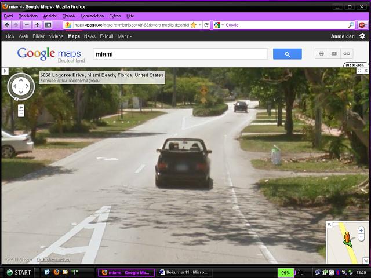Click the print icon in Maps header
The height and width of the screenshot is (278, 371).
pyautogui.click(x=321, y=54)
